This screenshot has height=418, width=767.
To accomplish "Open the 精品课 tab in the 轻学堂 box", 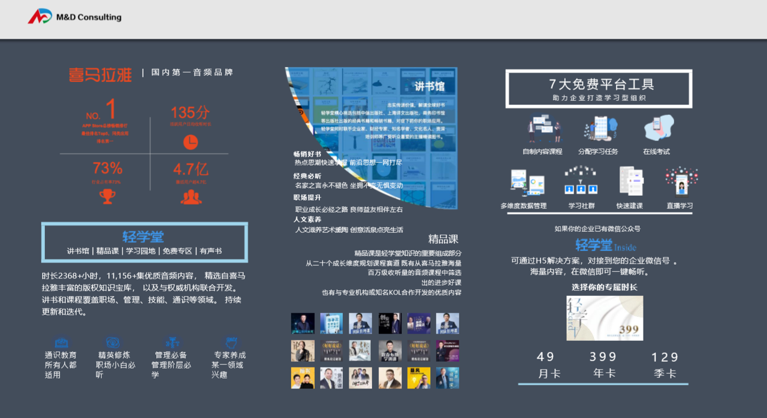I will tap(107, 251).
